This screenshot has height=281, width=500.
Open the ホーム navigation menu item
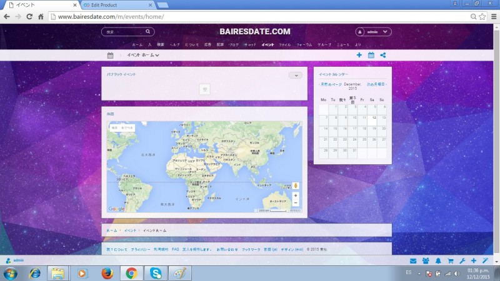click(x=137, y=45)
